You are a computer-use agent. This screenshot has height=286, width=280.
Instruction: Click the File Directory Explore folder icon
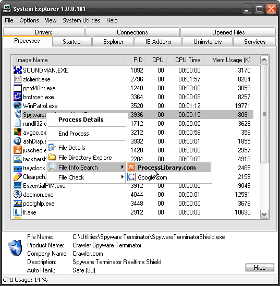[x=52, y=157]
